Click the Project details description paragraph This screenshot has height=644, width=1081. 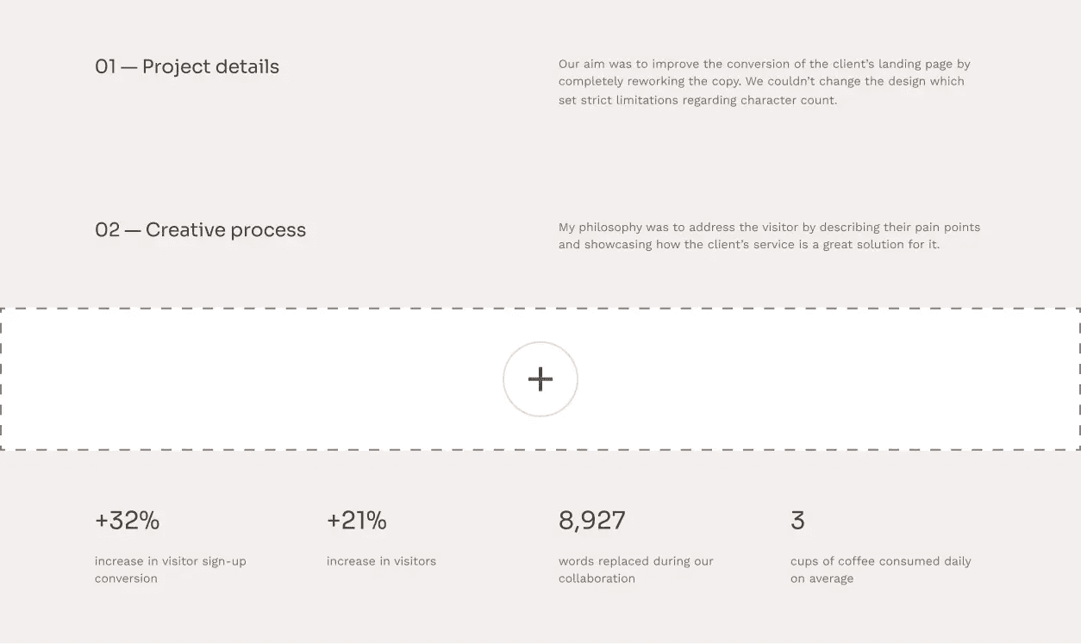click(x=764, y=81)
